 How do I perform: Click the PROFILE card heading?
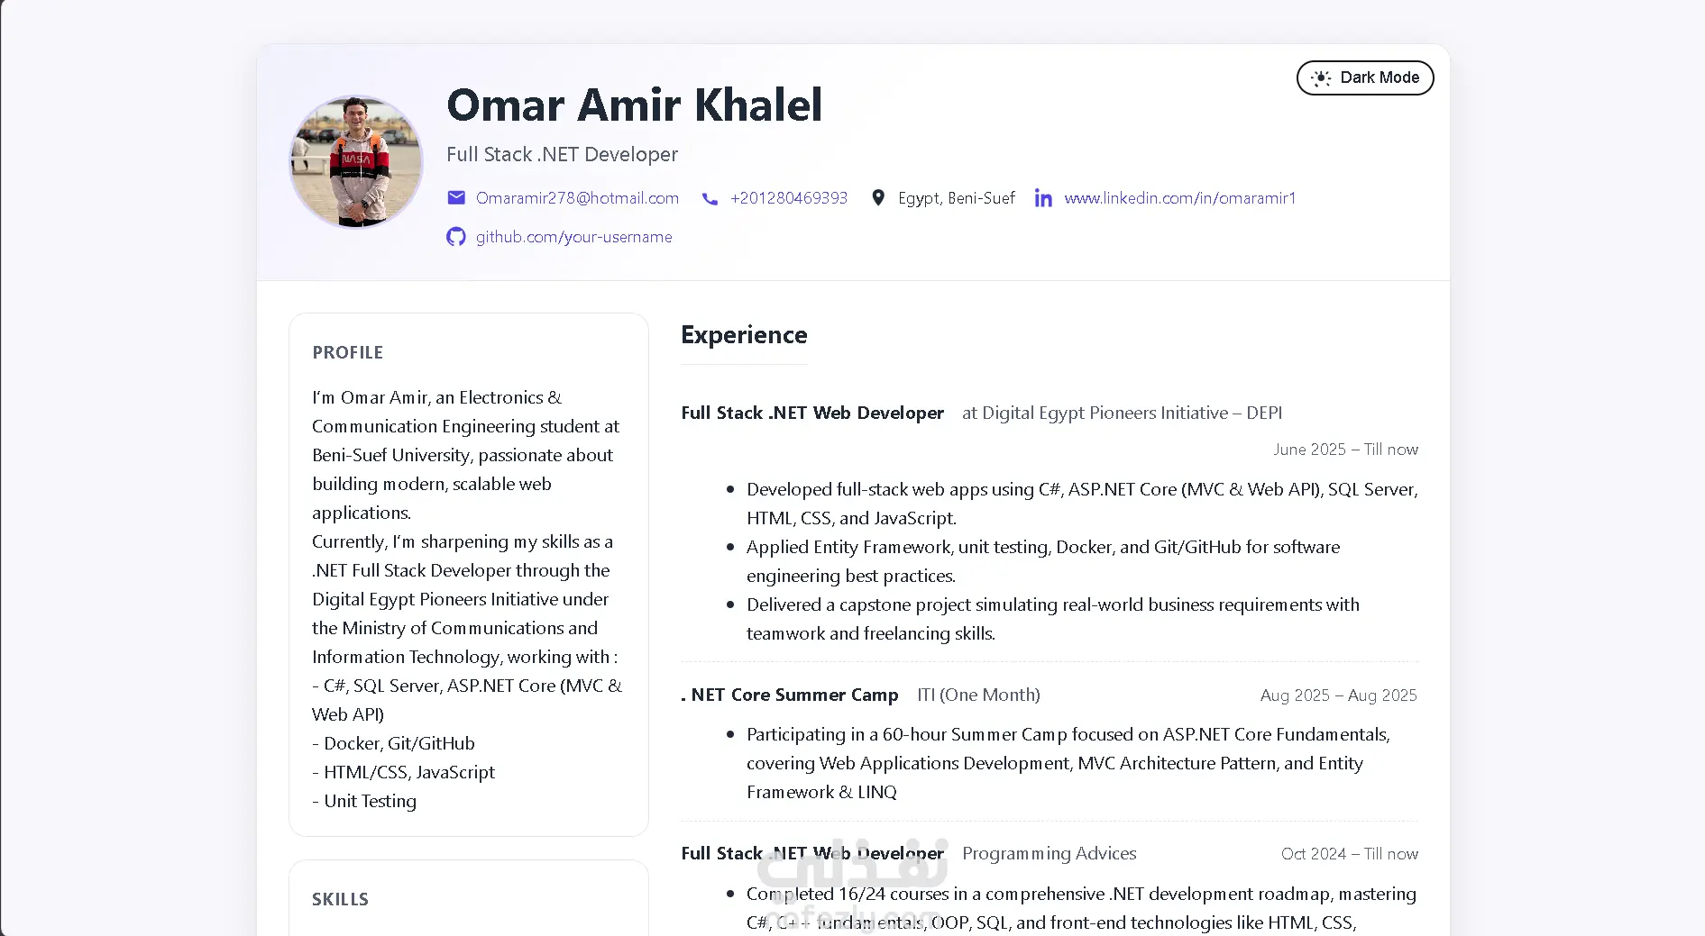[347, 352]
